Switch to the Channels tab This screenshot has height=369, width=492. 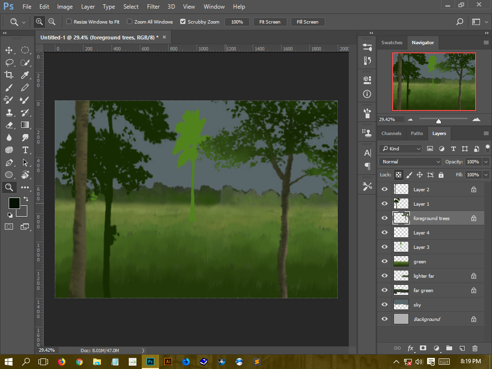click(x=391, y=134)
